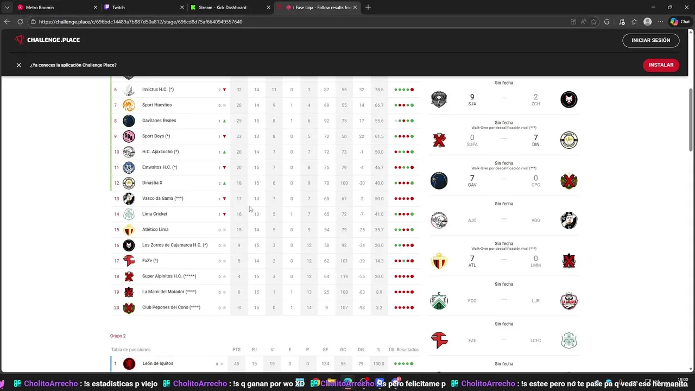Click the FaZe team logo in standings
The width and height of the screenshot is (695, 391).
coord(129,261)
